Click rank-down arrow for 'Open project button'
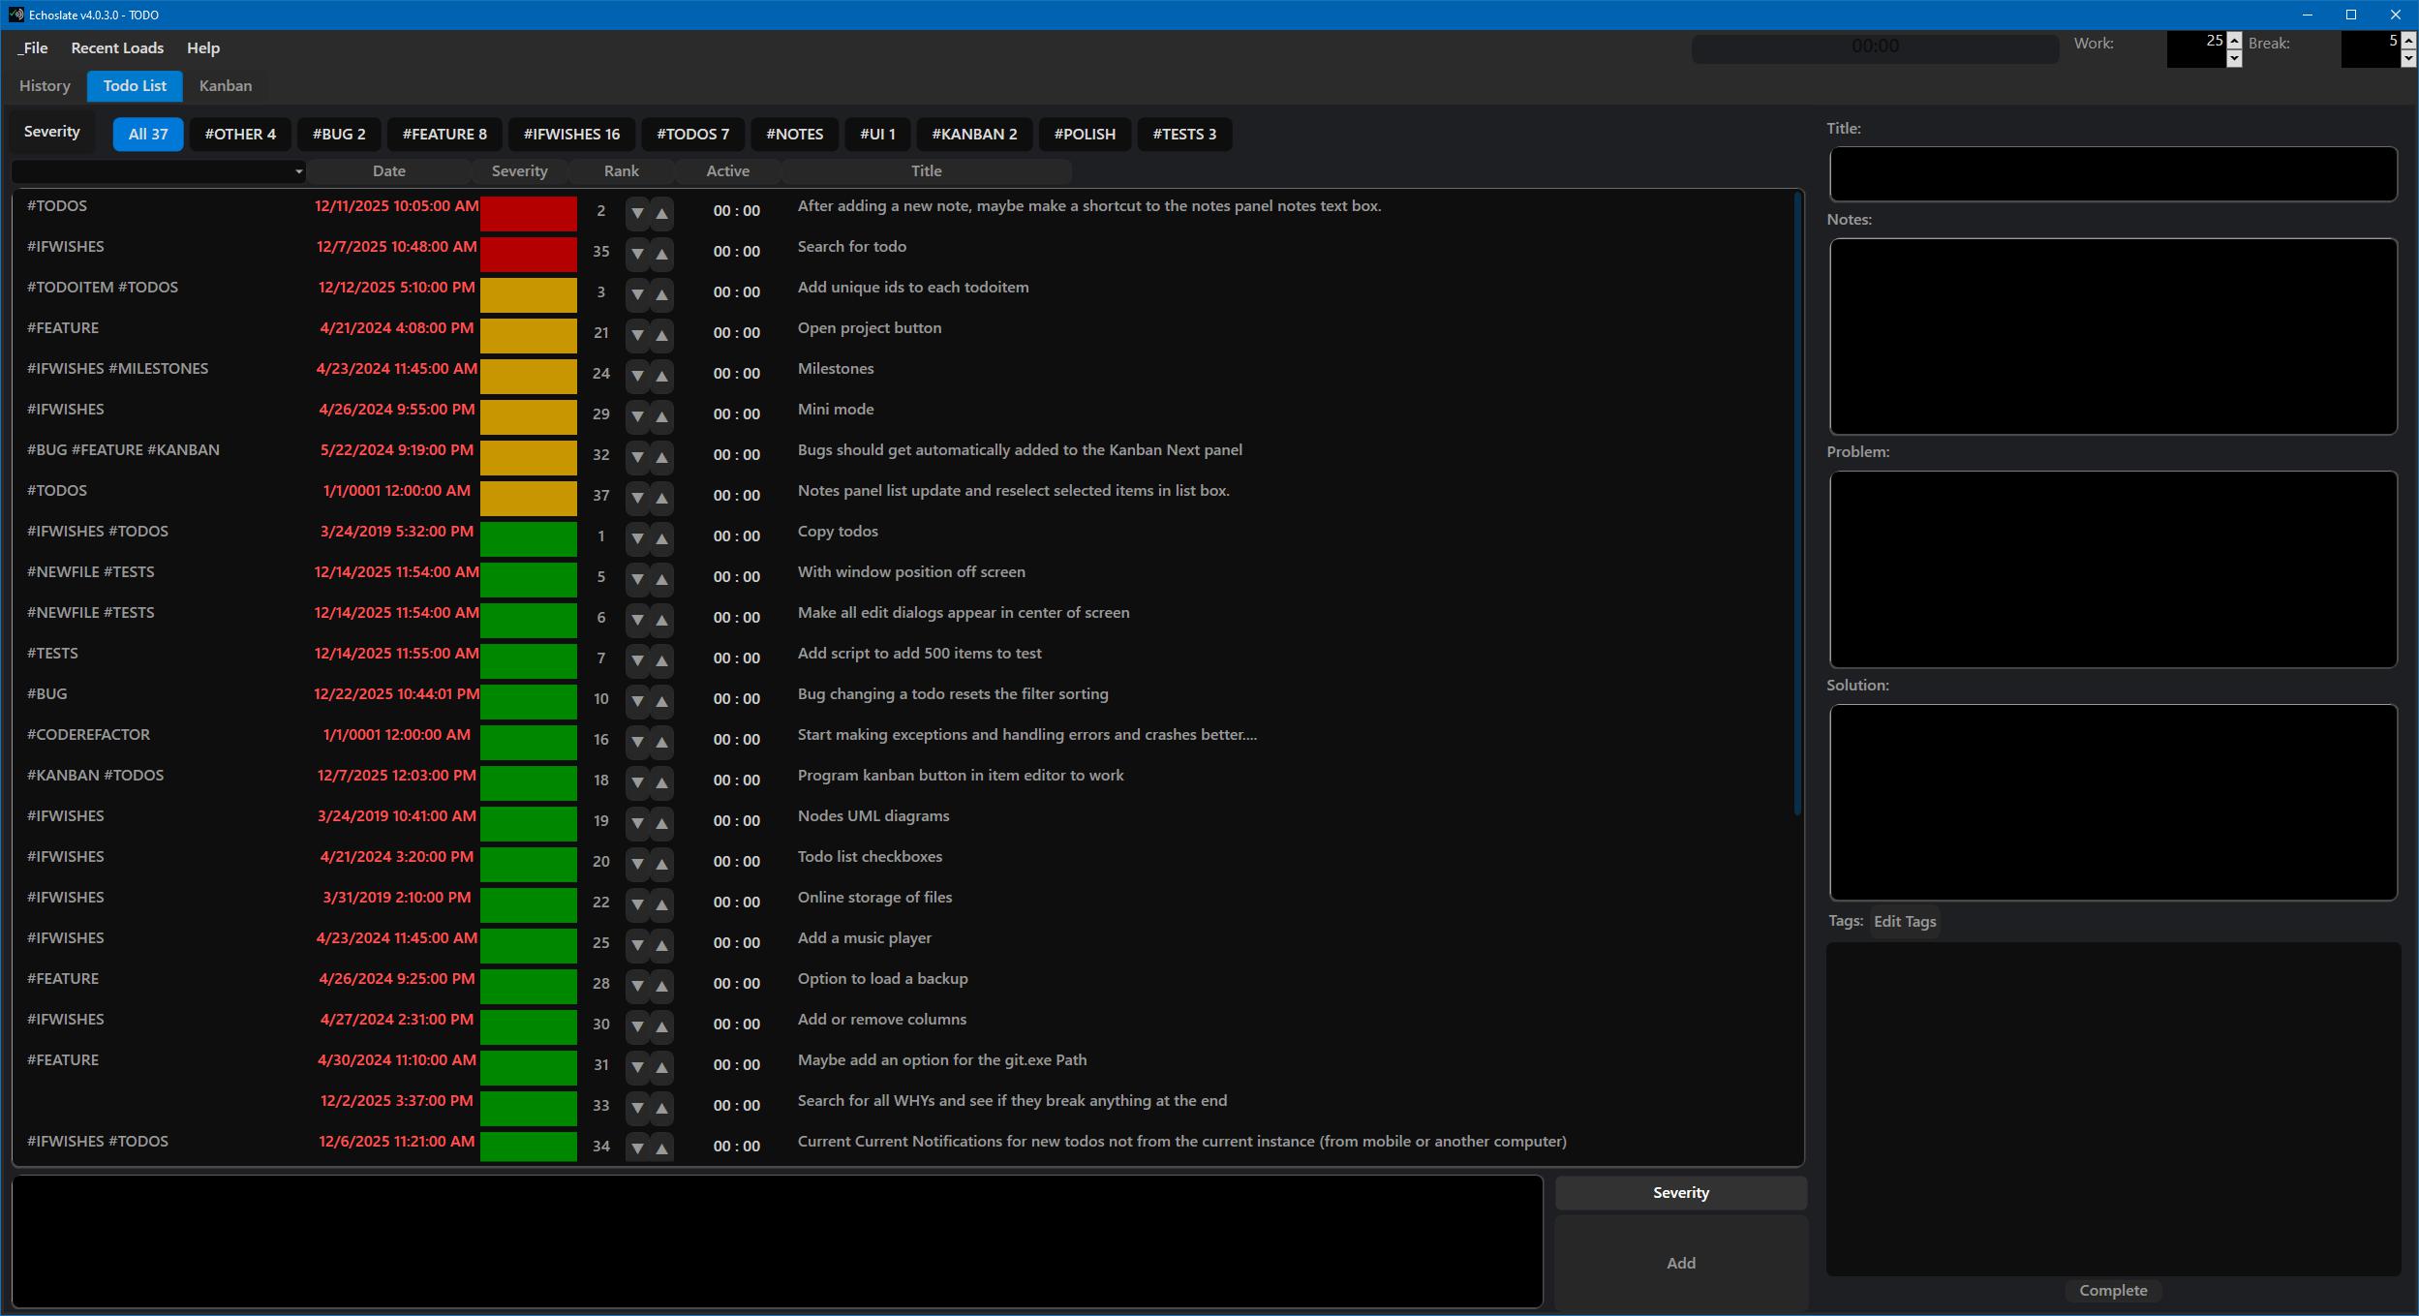Screen dimensions: 2419x1316 pyautogui.click(x=637, y=335)
